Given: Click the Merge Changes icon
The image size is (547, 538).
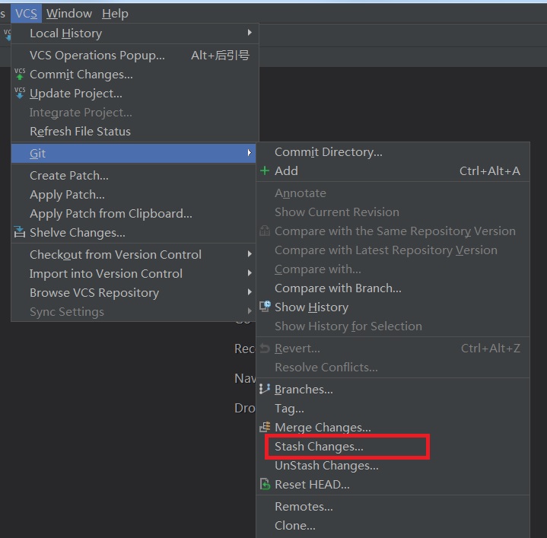Looking at the screenshot, I should pos(265,427).
